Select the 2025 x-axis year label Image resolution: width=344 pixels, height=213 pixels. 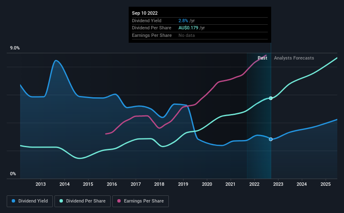[x=326, y=184]
